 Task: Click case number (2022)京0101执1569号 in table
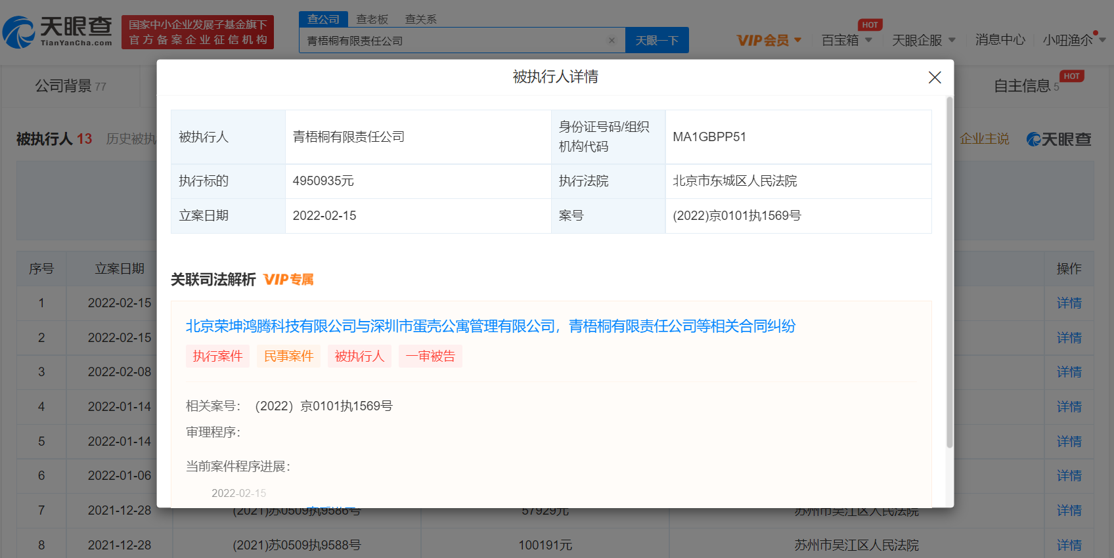coord(737,216)
